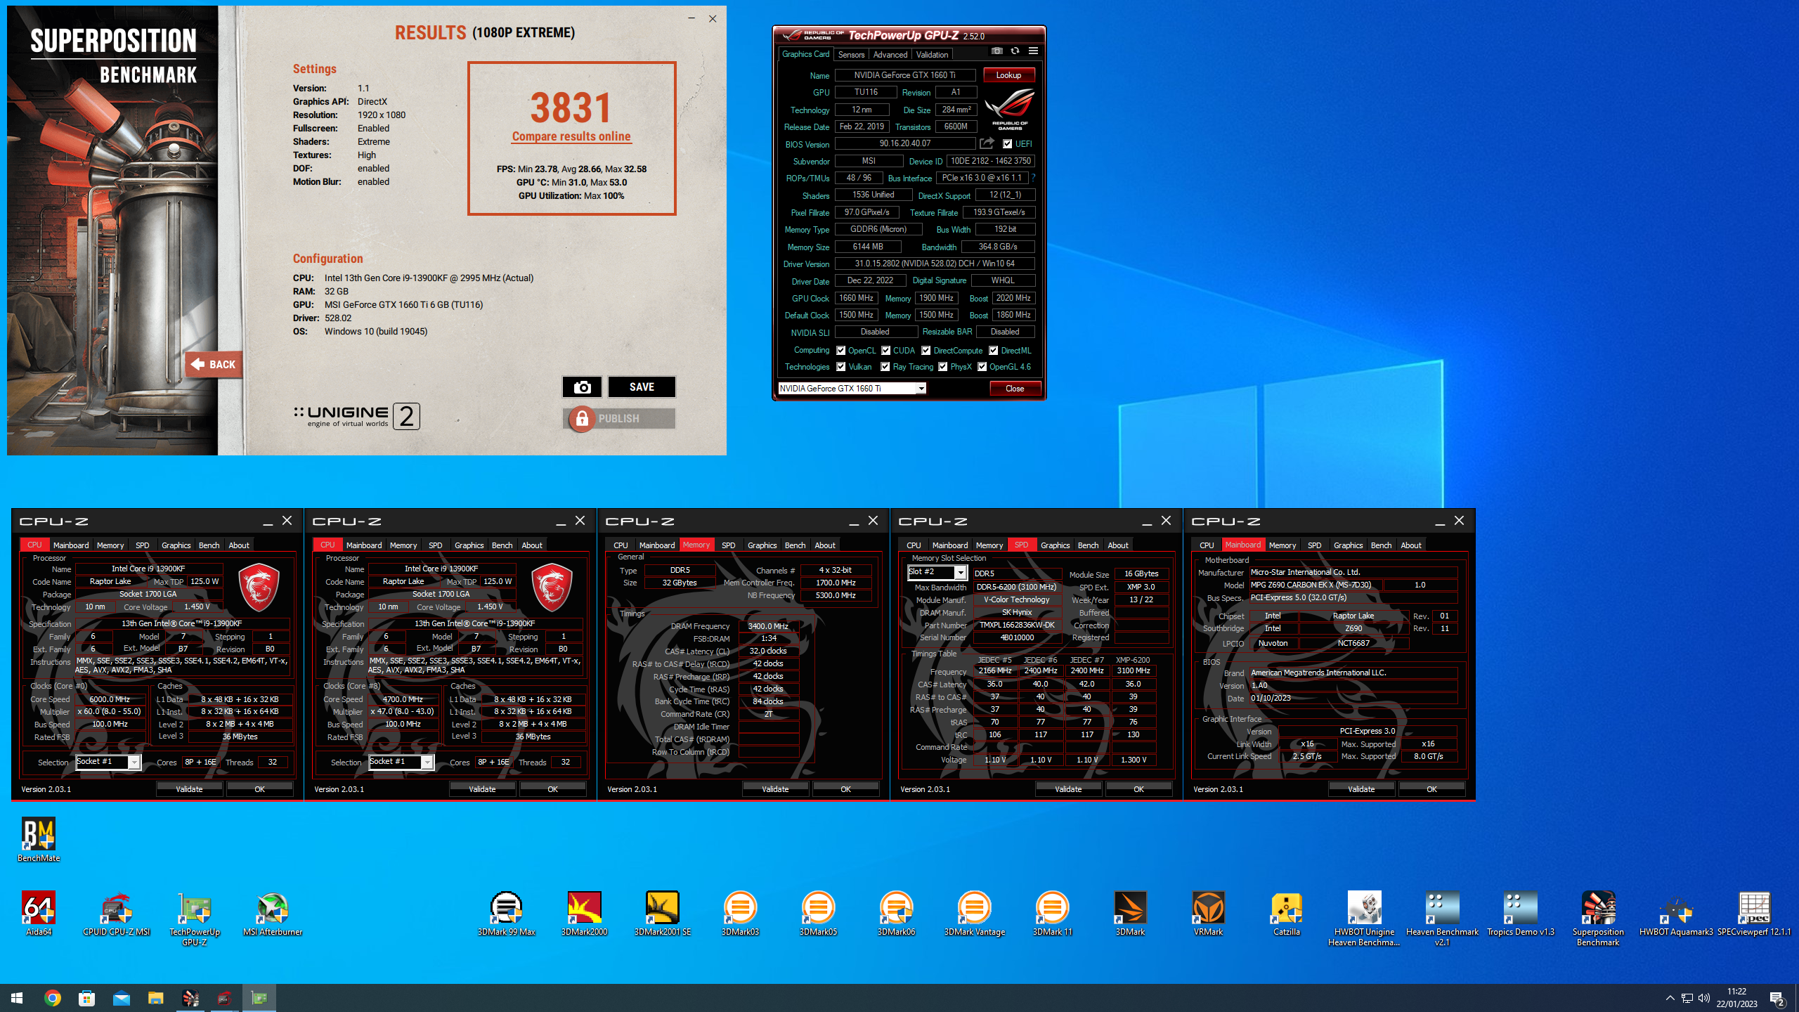Click Validate in the CPU-Z Mainboard window

[x=1361, y=789]
